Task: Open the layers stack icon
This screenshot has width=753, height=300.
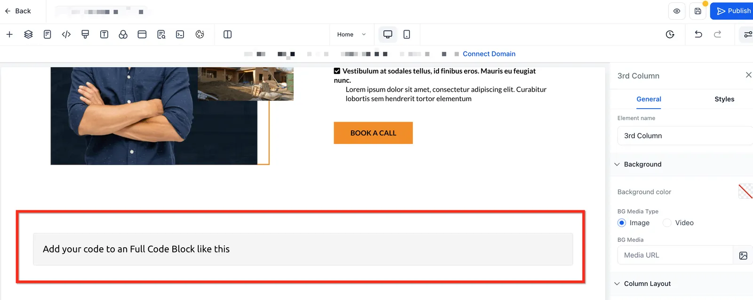Action: click(x=28, y=34)
